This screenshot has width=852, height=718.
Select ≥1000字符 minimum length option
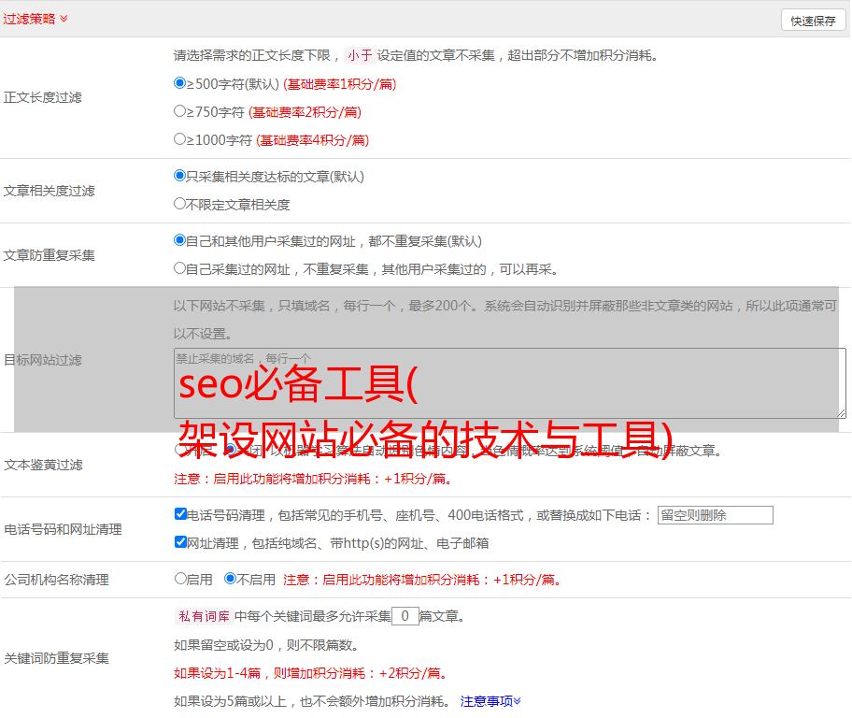tap(180, 139)
